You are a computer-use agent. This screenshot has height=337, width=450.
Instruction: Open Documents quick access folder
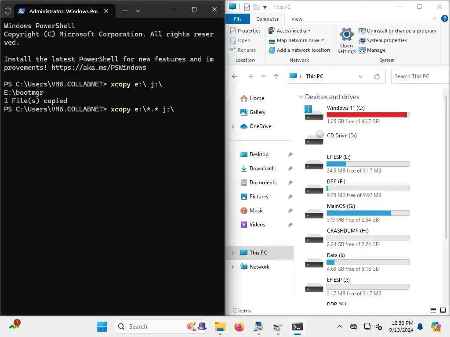pos(258,183)
